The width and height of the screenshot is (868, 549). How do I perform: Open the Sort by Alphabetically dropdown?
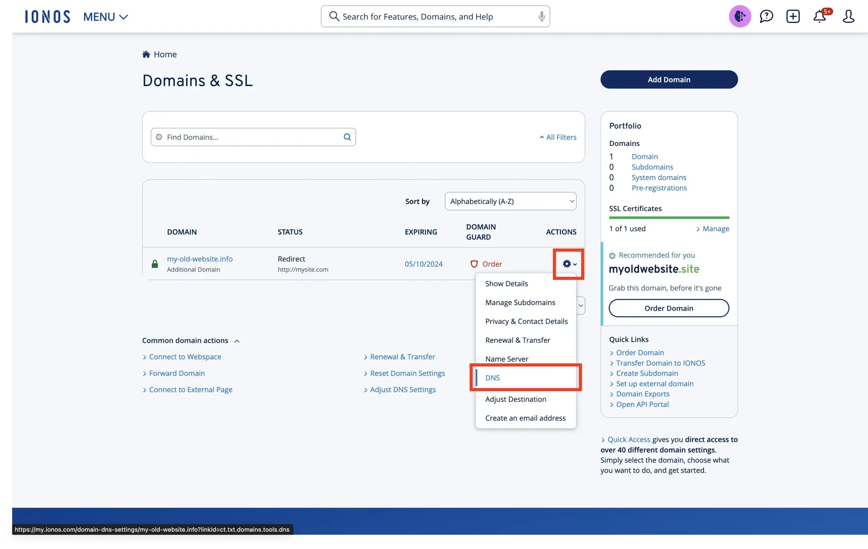[x=510, y=201]
